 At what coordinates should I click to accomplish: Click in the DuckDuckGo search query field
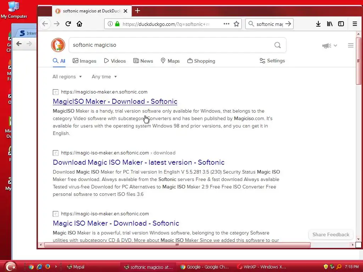171,45
